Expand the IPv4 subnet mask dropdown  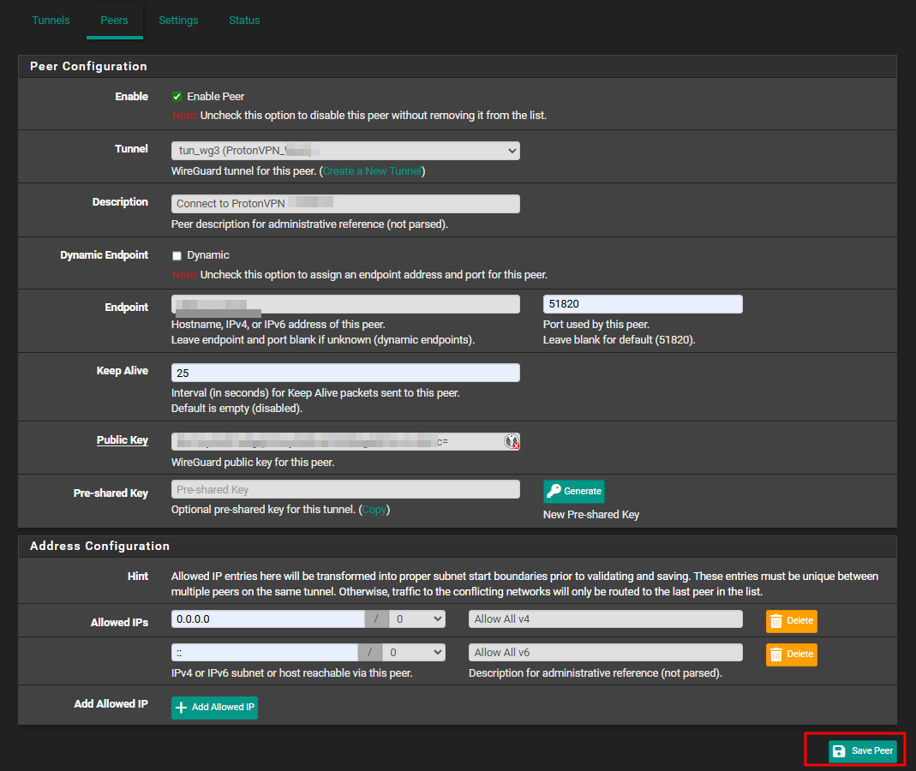(417, 619)
